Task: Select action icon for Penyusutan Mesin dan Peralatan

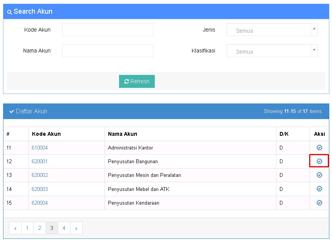Action: point(319,175)
